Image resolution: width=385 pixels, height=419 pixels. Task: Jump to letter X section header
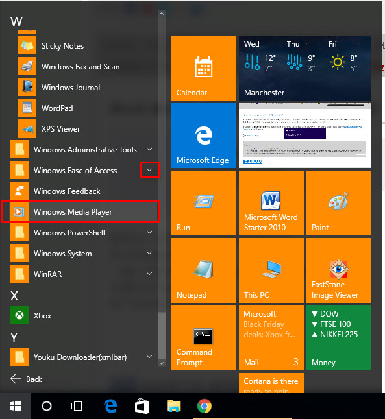pos(14,296)
